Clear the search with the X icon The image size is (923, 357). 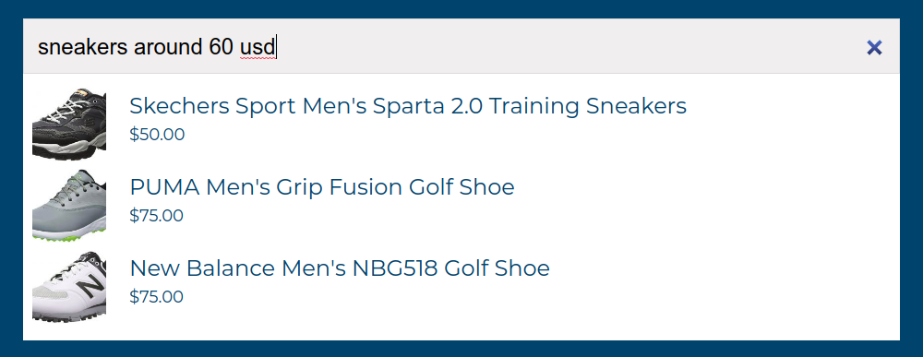[874, 48]
